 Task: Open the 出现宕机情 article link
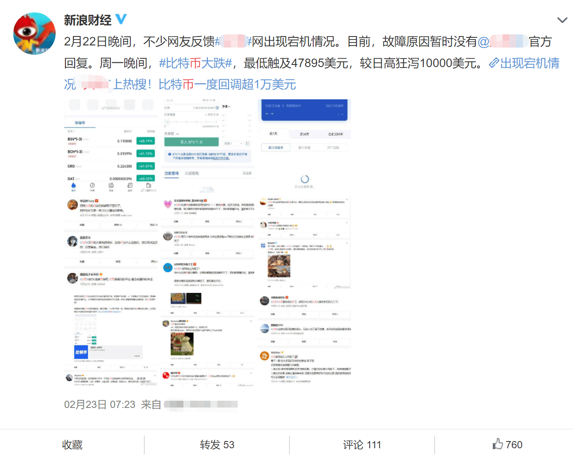[530, 63]
